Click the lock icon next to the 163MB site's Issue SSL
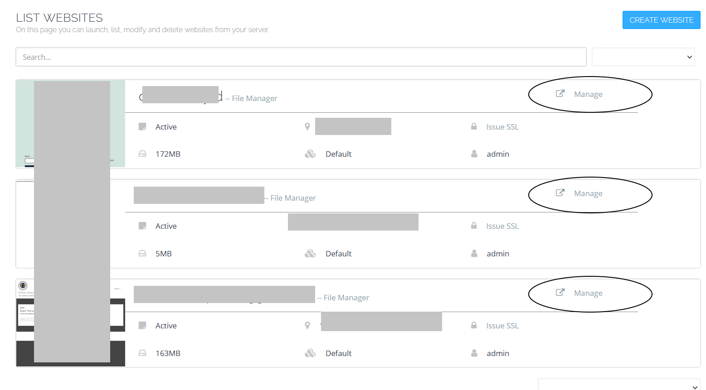This screenshot has width=706, height=390. 474,325
